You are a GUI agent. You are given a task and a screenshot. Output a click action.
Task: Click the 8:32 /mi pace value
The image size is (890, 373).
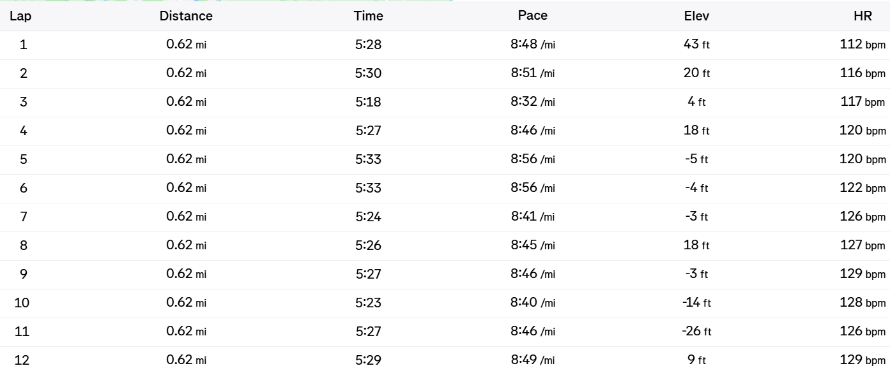pyautogui.click(x=533, y=101)
